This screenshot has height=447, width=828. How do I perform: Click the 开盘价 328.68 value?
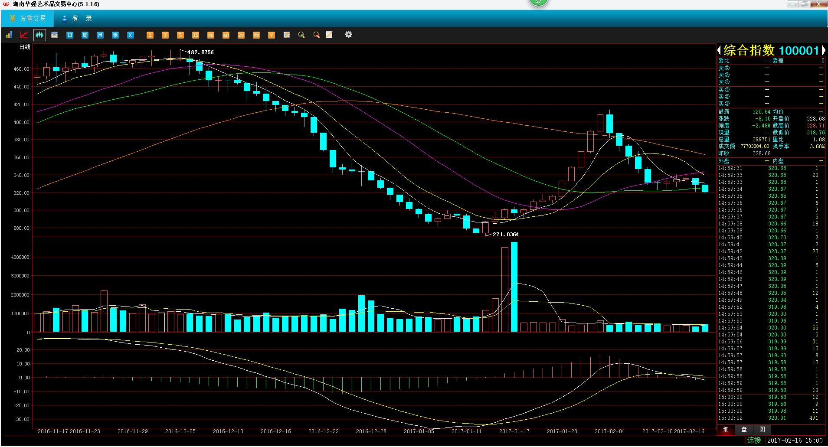click(x=815, y=119)
